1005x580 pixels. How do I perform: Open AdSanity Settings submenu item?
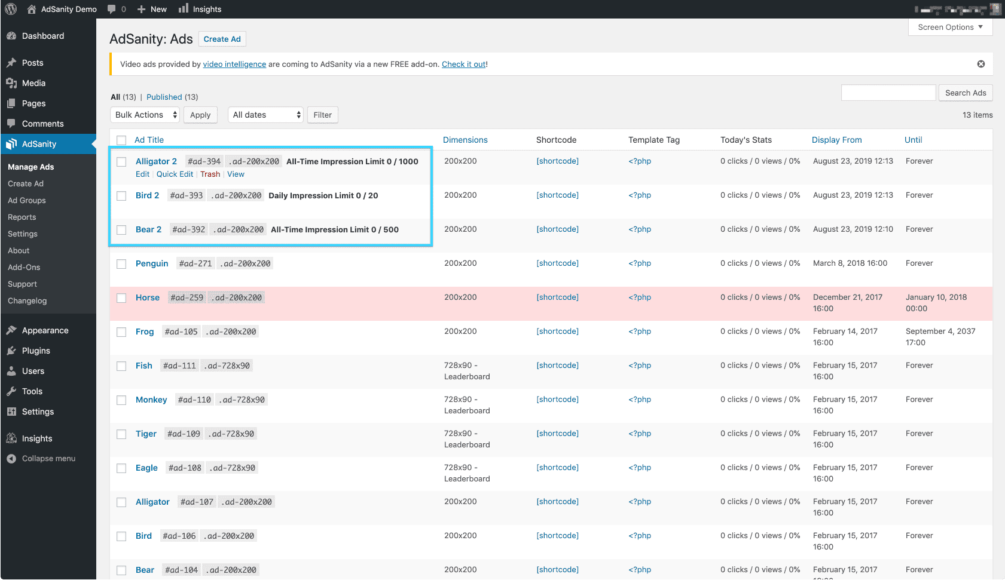(23, 234)
